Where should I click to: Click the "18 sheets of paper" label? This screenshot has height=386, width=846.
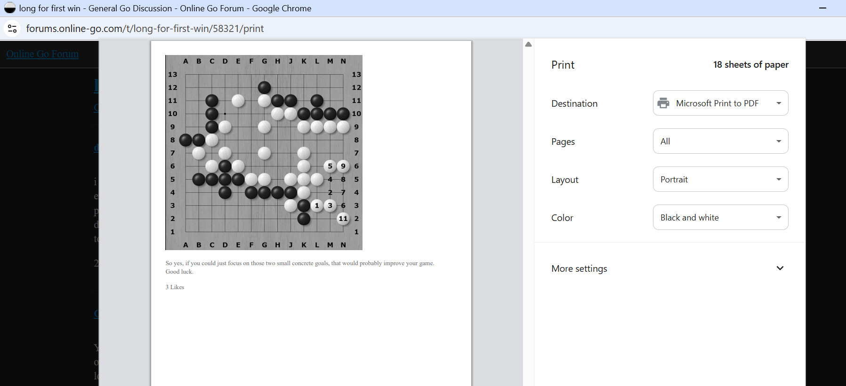point(750,65)
